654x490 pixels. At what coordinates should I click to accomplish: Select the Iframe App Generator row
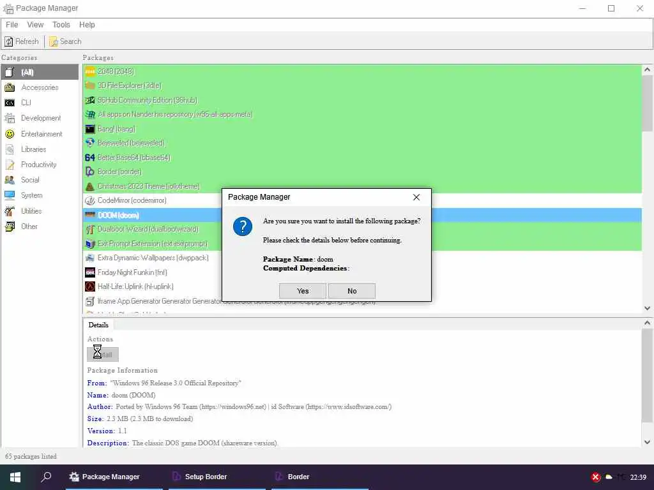pyautogui.click(x=362, y=301)
